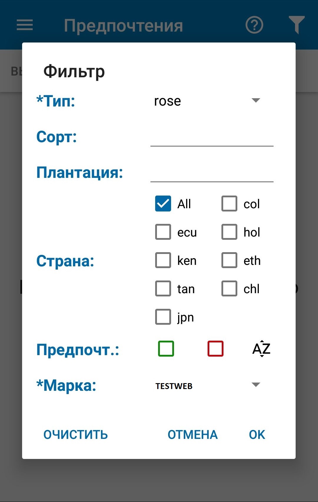
Task: Open the hamburger navigation menu
Action: [x=25, y=25]
